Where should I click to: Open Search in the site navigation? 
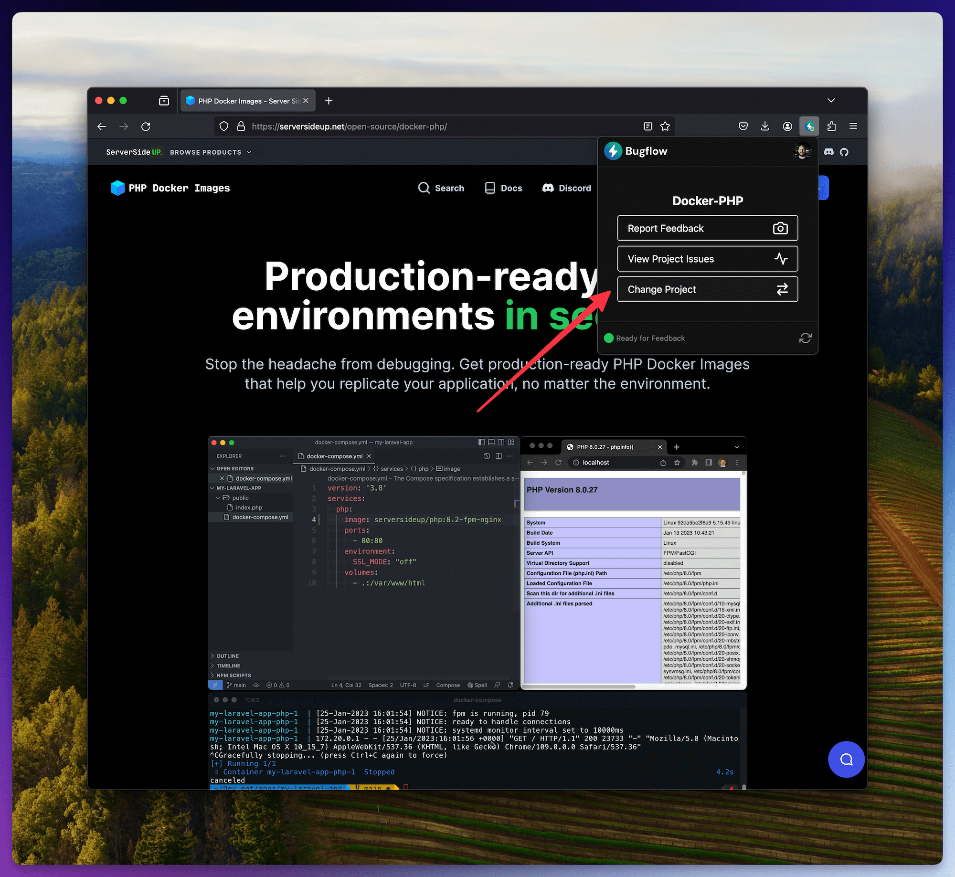pyautogui.click(x=441, y=188)
